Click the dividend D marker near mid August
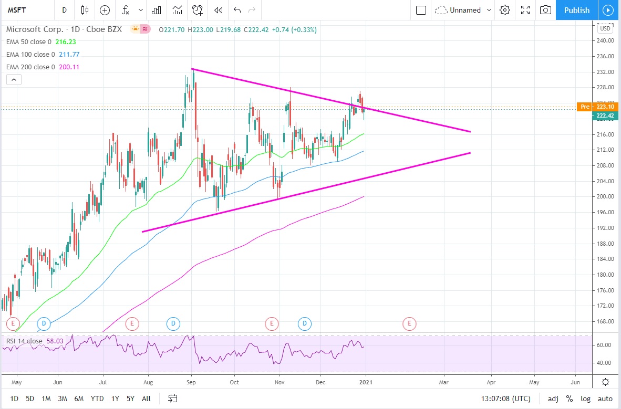The height and width of the screenshot is (409, 621). (173, 323)
